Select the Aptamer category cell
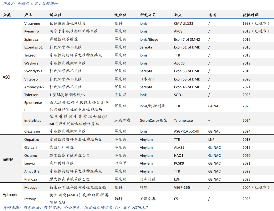Image resolution: width=274 pixels, height=211 pixels. click(x=10, y=195)
